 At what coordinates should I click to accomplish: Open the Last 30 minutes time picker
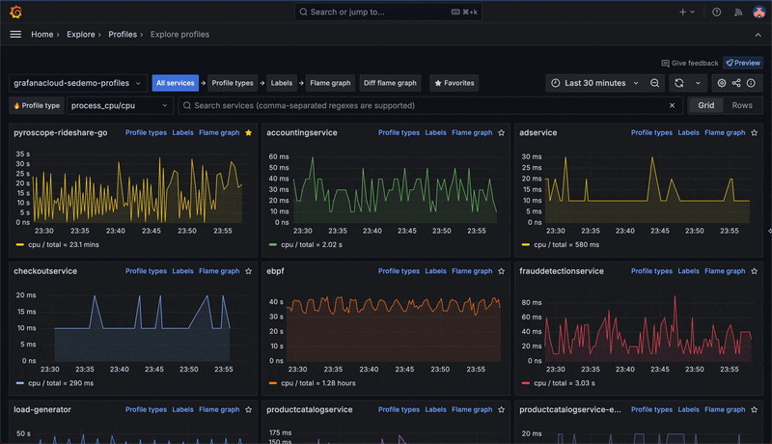pos(594,83)
